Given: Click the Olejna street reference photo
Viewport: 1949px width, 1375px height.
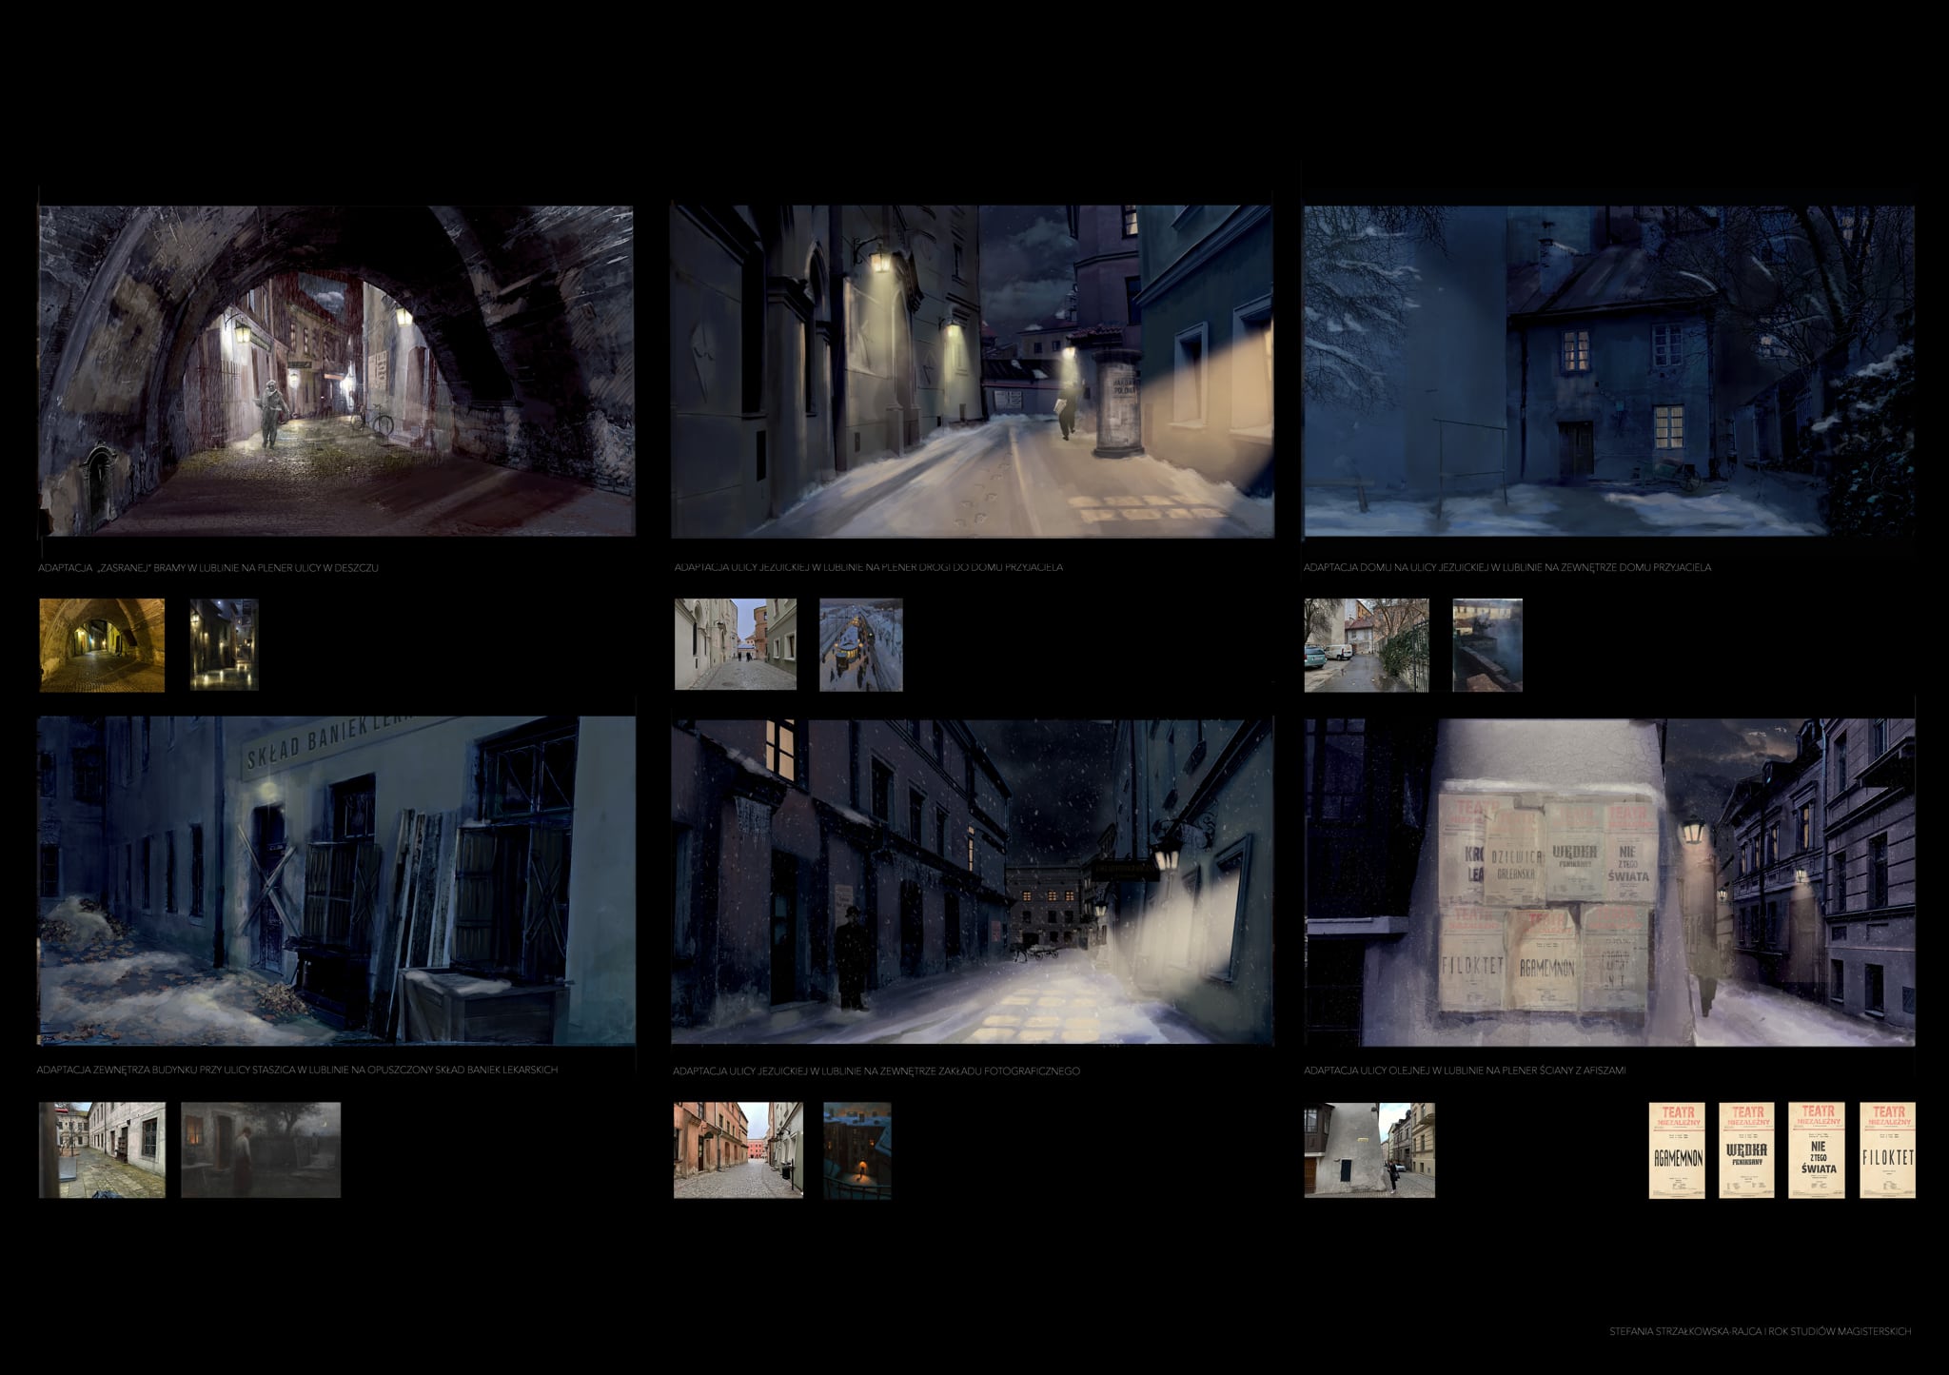Looking at the screenshot, I should 1368,1149.
